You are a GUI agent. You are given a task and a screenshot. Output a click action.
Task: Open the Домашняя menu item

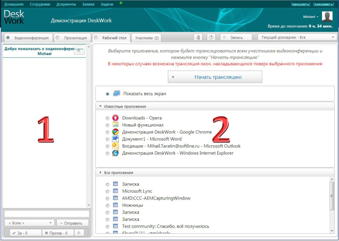point(14,4)
